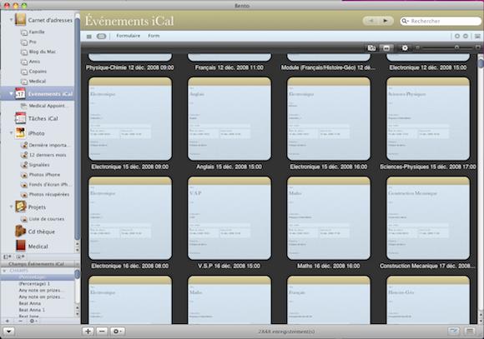The image size is (484, 339).
Task: Remove field with small minus button
Action: (20, 321)
